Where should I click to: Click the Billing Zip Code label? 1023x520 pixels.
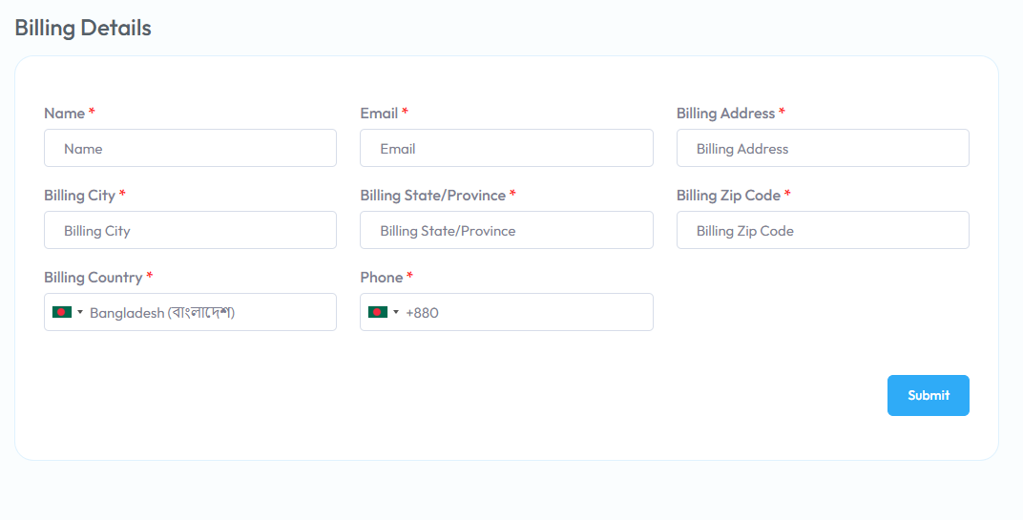pyautogui.click(x=728, y=195)
